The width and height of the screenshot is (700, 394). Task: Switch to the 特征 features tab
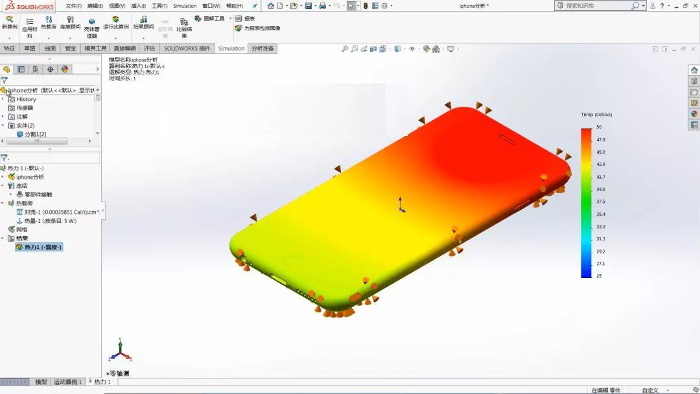9,48
